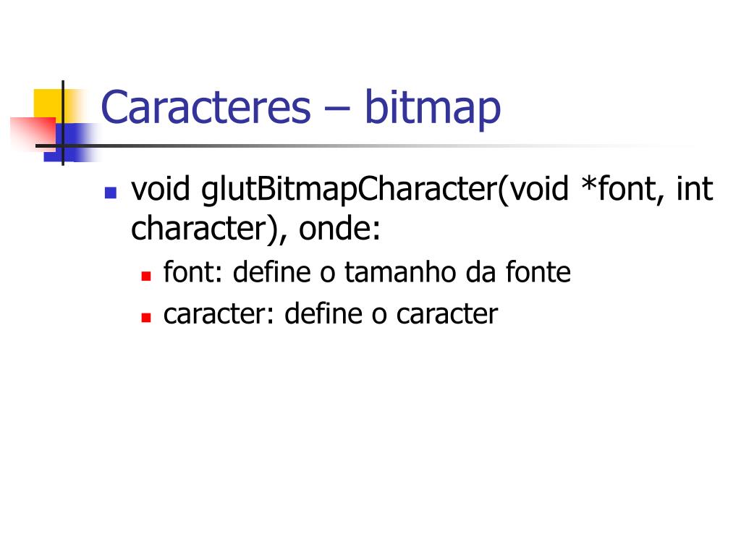Select the text 'caracter: define o caracter'
Image resolution: width=741 pixels, height=556 pixels.
coord(330,313)
